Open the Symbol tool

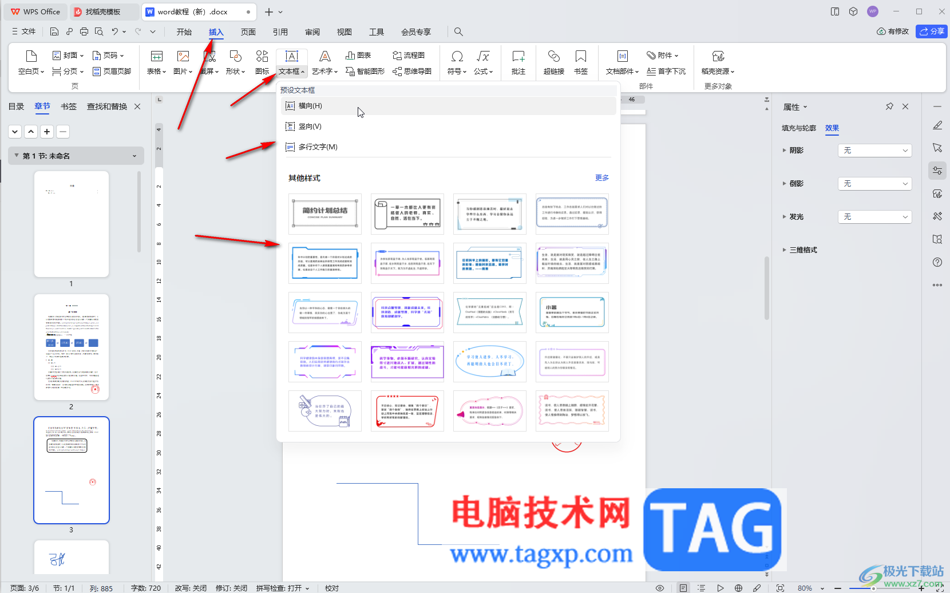coord(457,63)
